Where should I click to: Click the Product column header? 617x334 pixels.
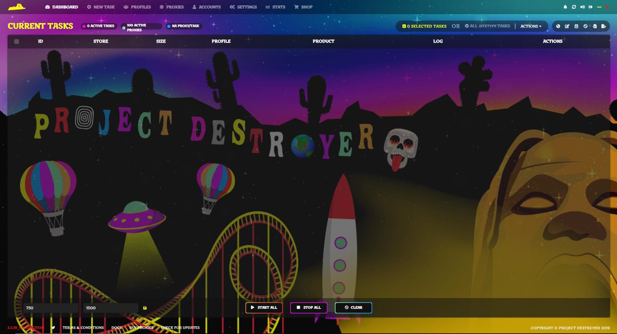[323, 41]
